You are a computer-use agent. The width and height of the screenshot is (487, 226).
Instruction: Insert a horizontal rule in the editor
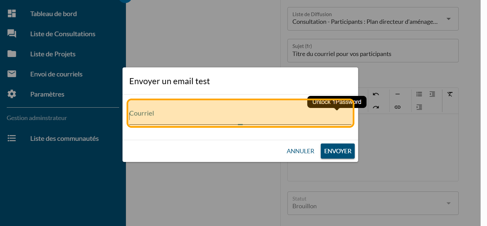pyautogui.click(x=397, y=94)
